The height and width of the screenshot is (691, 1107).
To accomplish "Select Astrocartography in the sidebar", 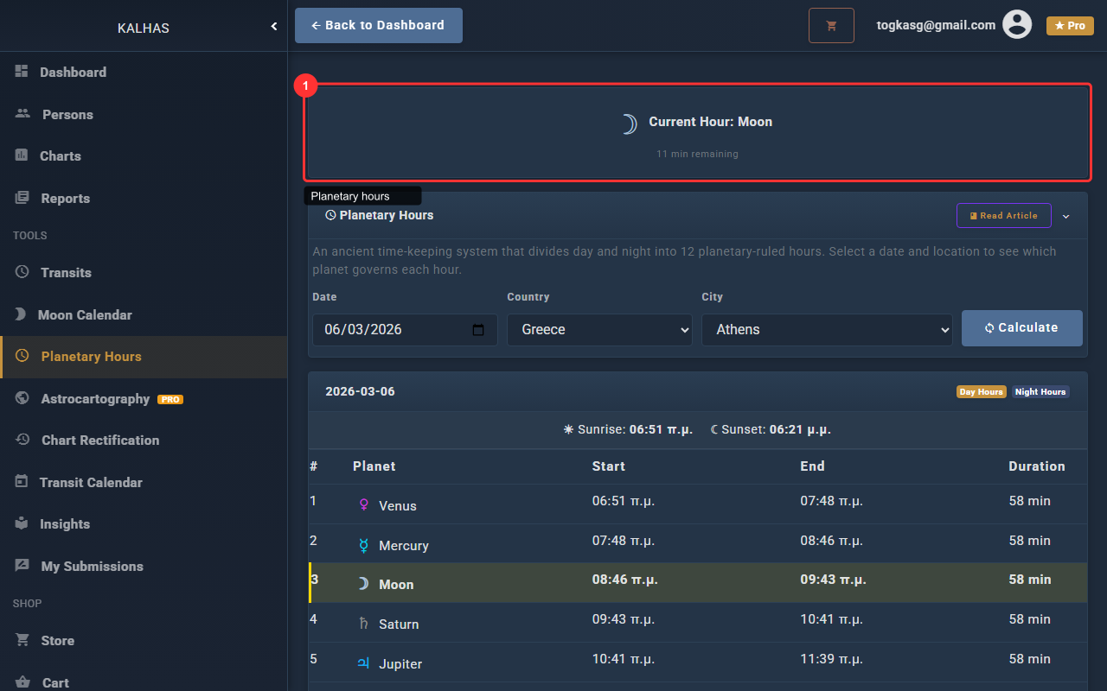I will pyautogui.click(x=95, y=399).
